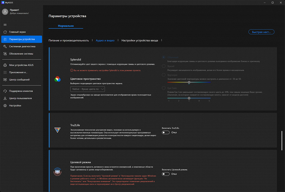Click the Быстрая наст... button
This screenshot has width=285, height=192.
[261, 32]
